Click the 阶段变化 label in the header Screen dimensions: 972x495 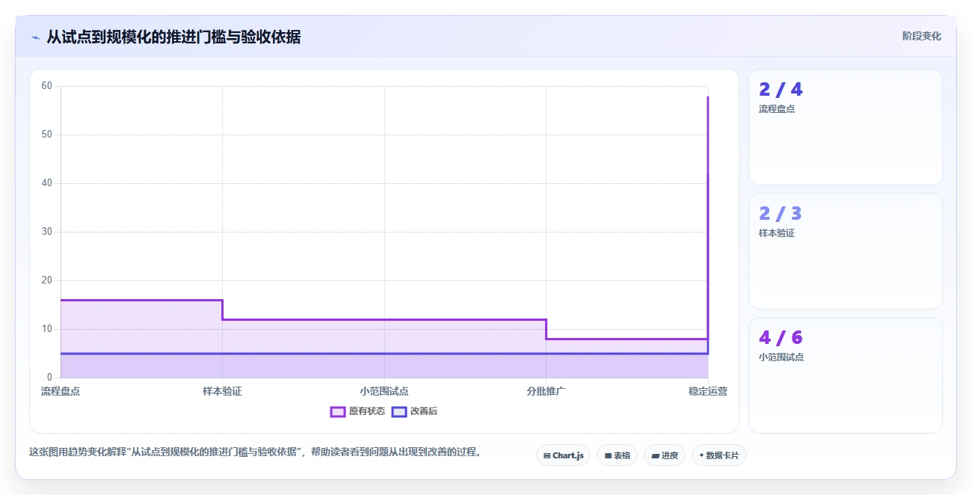pyautogui.click(x=921, y=36)
